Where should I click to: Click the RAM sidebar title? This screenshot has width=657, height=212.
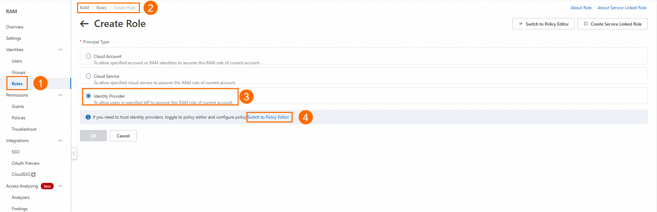pyautogui.click(x=11, y=11)
